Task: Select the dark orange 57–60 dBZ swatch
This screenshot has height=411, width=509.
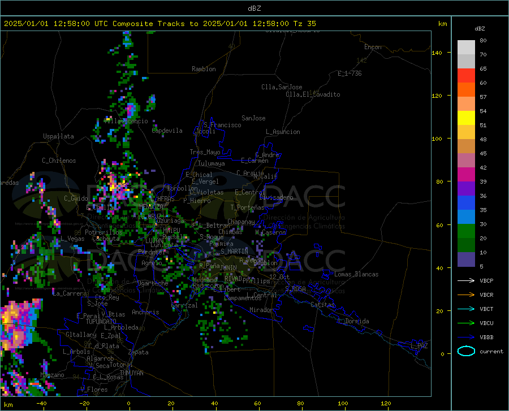Action: [466, 89]
